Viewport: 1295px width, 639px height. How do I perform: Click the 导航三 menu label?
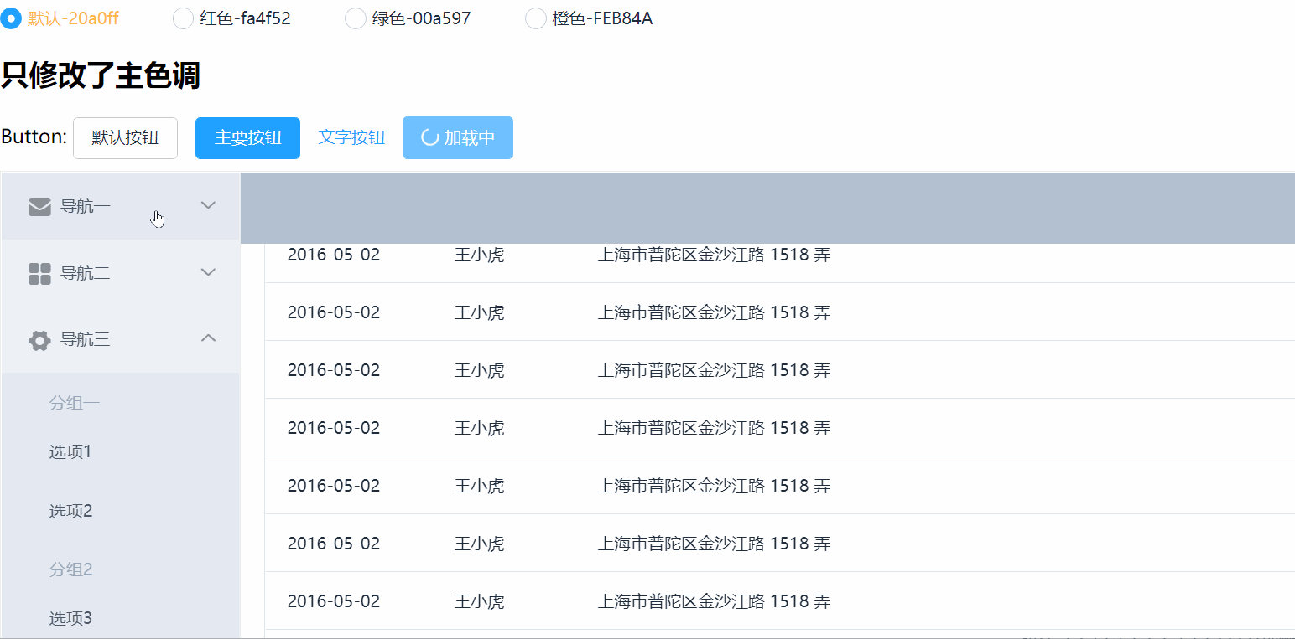[86, 339]
